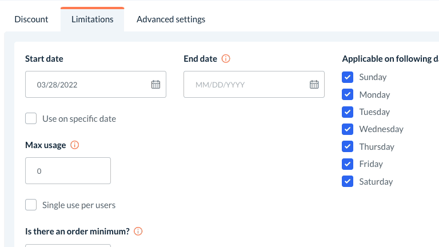Uncheck the Sunday checkbox
The height and width of the screenshot is (247, 439).
347,77
